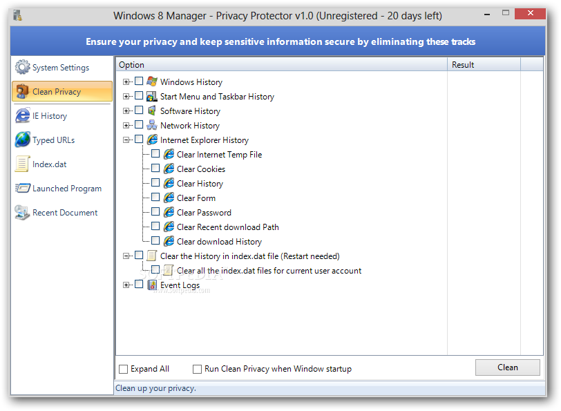Image resolution: width=561 pixels, height=411 pixels.
Task: Tick the Clear Recent download Path checkbox
Action: (x=155, y=226)
